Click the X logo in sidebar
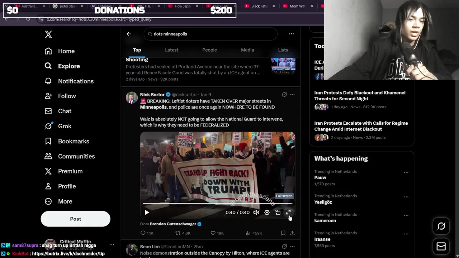This screenshot has width=459, height=258. (x=48, y=34)
